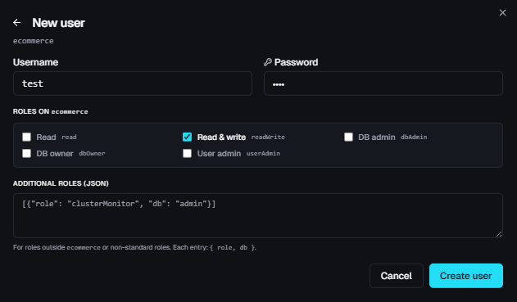Click the 'readWrite' role code label
This screenshot has width=517, height=302.
[268, 137]
